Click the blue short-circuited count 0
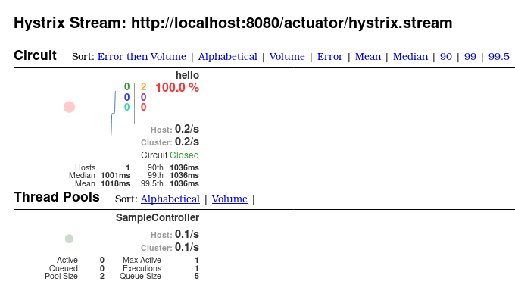The height and width of the screenshot is (294, 515). click(126, 97)
